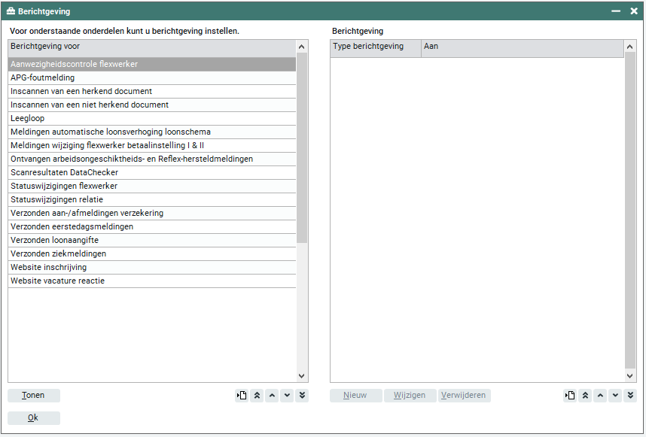The image size is (646, 437).
Task: Click the export icon below the Berichtgeving table
Action: [x=570, y=396]
